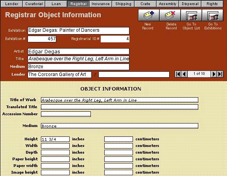Jump to the first record
The image size is (227, 176).
(x=178, y=74)
